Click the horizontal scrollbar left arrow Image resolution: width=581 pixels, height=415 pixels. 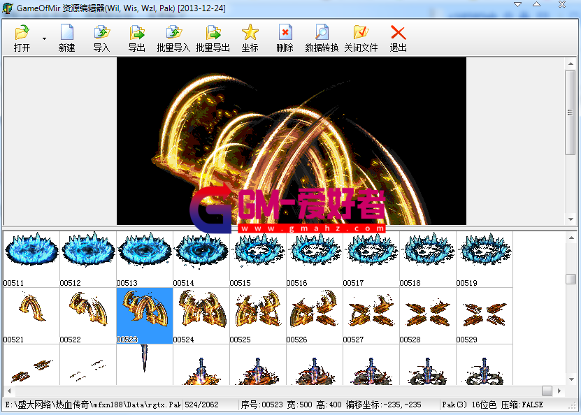[9, 391]
